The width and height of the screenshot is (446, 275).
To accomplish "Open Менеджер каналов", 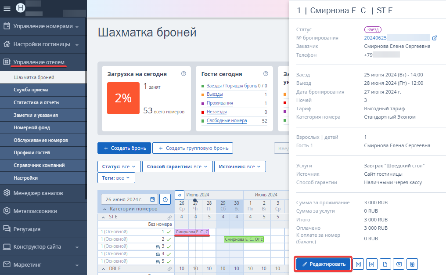I will tap(43, 193).
